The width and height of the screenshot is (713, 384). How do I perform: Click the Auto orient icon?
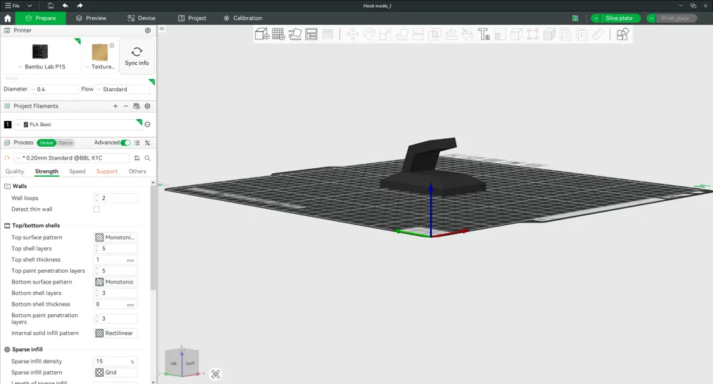click(x=294, y=34)
